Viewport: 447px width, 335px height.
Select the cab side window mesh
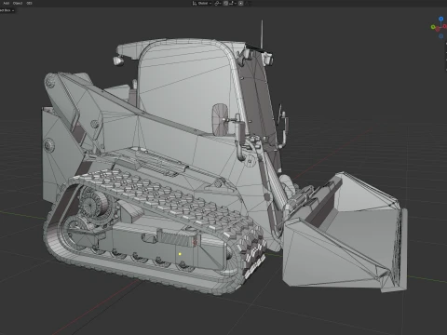186,87
